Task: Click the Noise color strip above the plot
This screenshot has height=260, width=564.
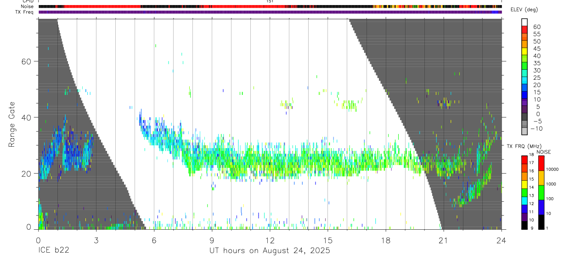Action: tap(270, 6)
